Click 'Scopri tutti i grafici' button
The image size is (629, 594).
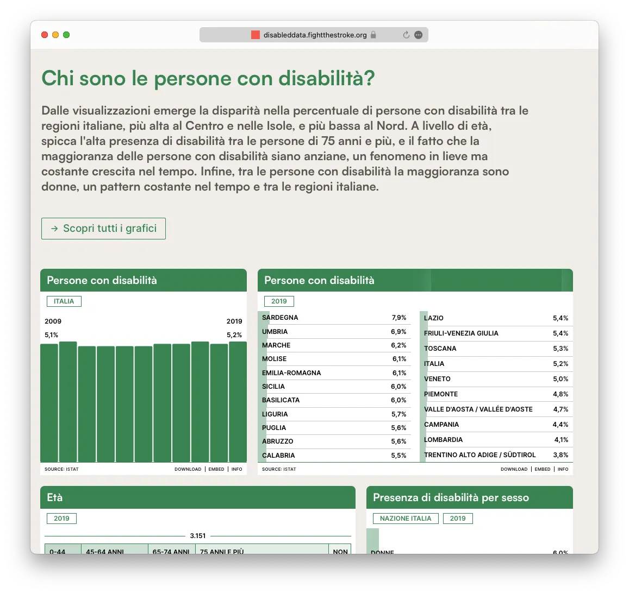[103, 229]
